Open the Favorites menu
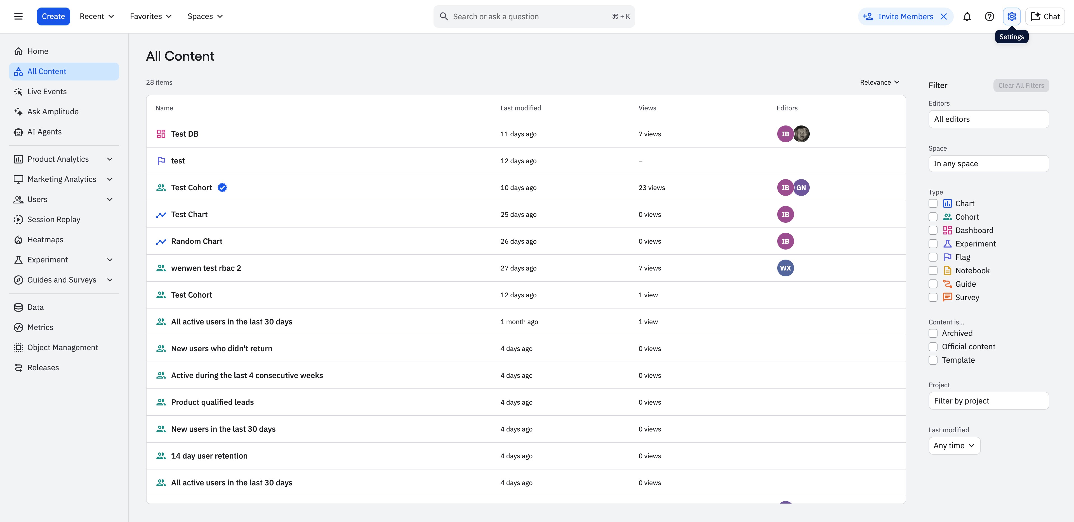This screenshot has width=1074, height=522. [150, 16]
